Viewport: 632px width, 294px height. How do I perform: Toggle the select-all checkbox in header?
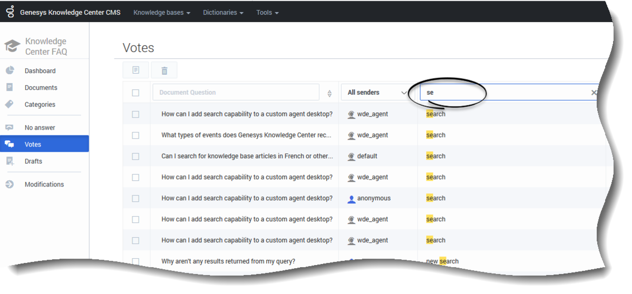point(135,93)
